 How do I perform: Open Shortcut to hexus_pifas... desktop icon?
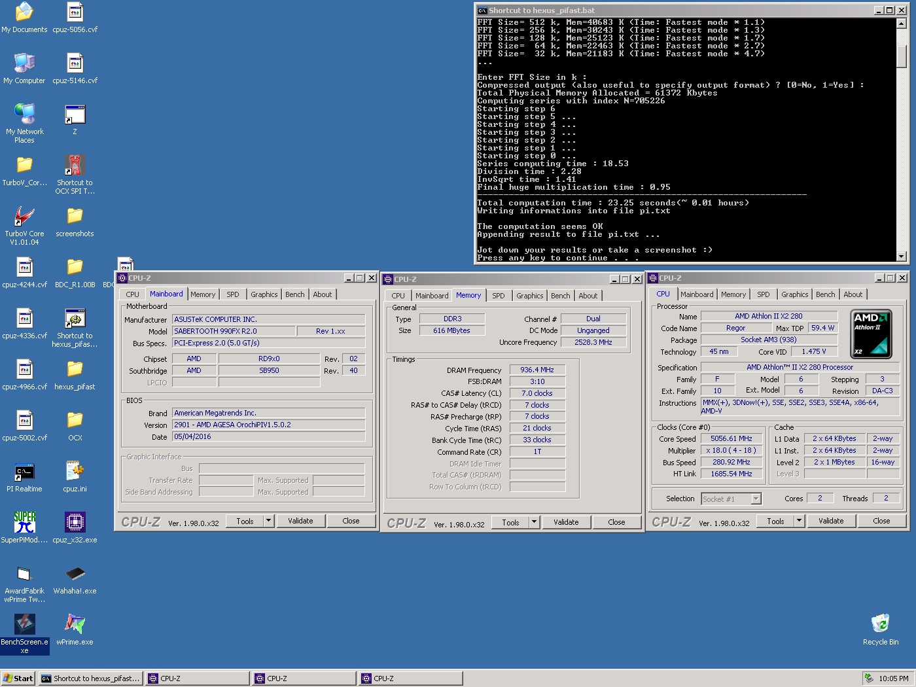75,328
